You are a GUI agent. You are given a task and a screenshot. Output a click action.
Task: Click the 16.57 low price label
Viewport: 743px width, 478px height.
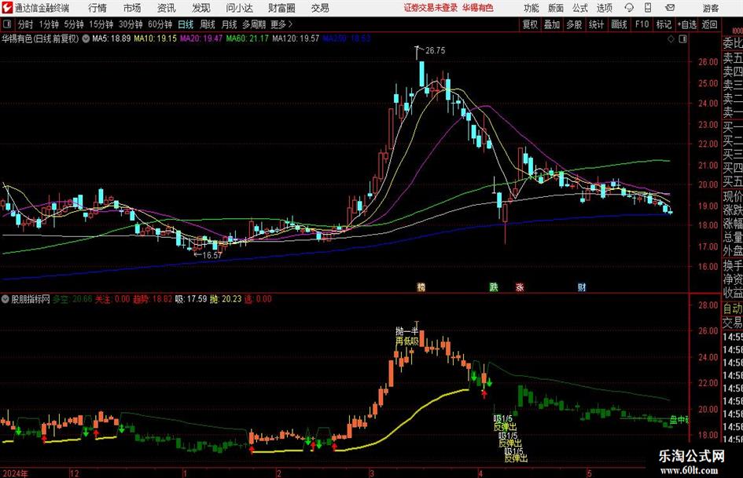pyautogui.click(x=211, y=255)
